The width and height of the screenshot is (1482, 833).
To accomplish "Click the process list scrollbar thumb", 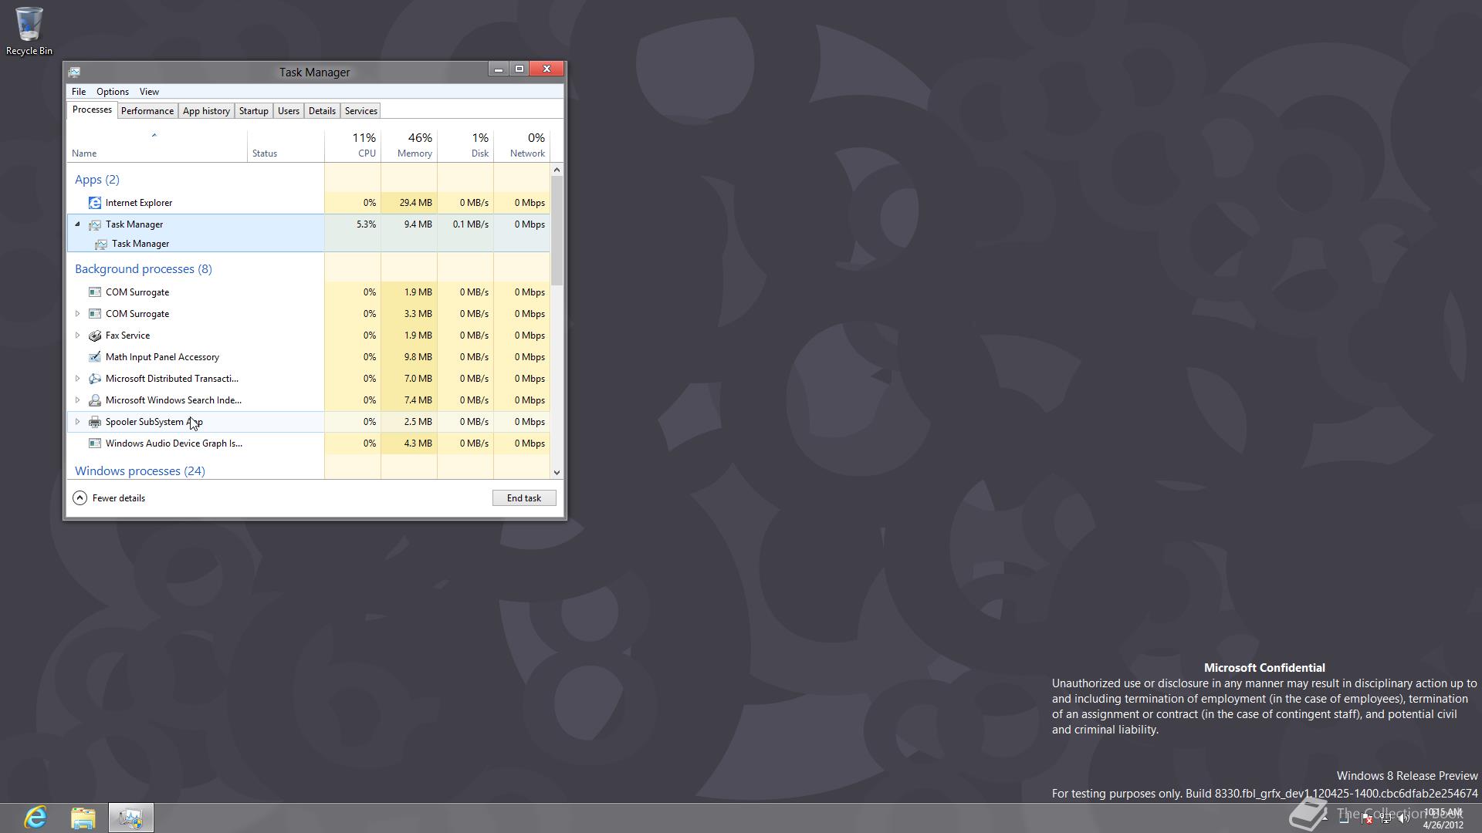I will pos(557,230).
